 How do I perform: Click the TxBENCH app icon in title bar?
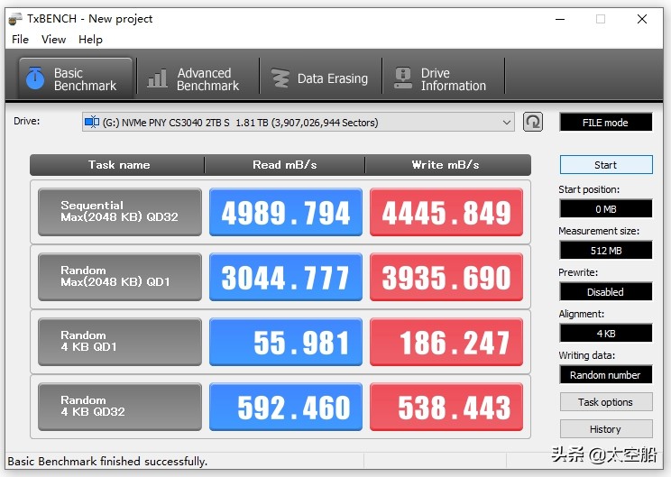click(x=14, y=18)
